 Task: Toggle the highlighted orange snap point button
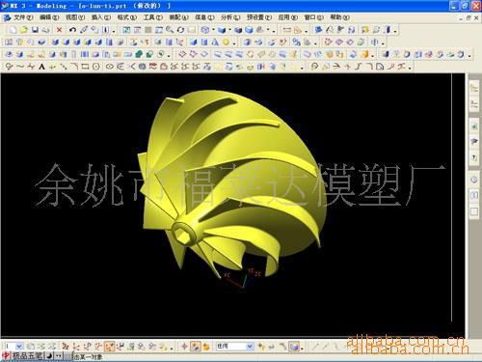[110, 347]
